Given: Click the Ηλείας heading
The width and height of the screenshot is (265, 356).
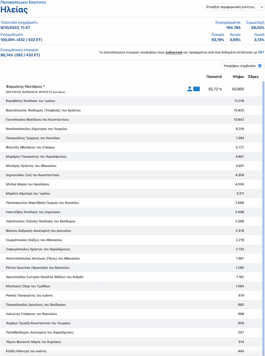Looking at the screenshot, I should 14,10.
